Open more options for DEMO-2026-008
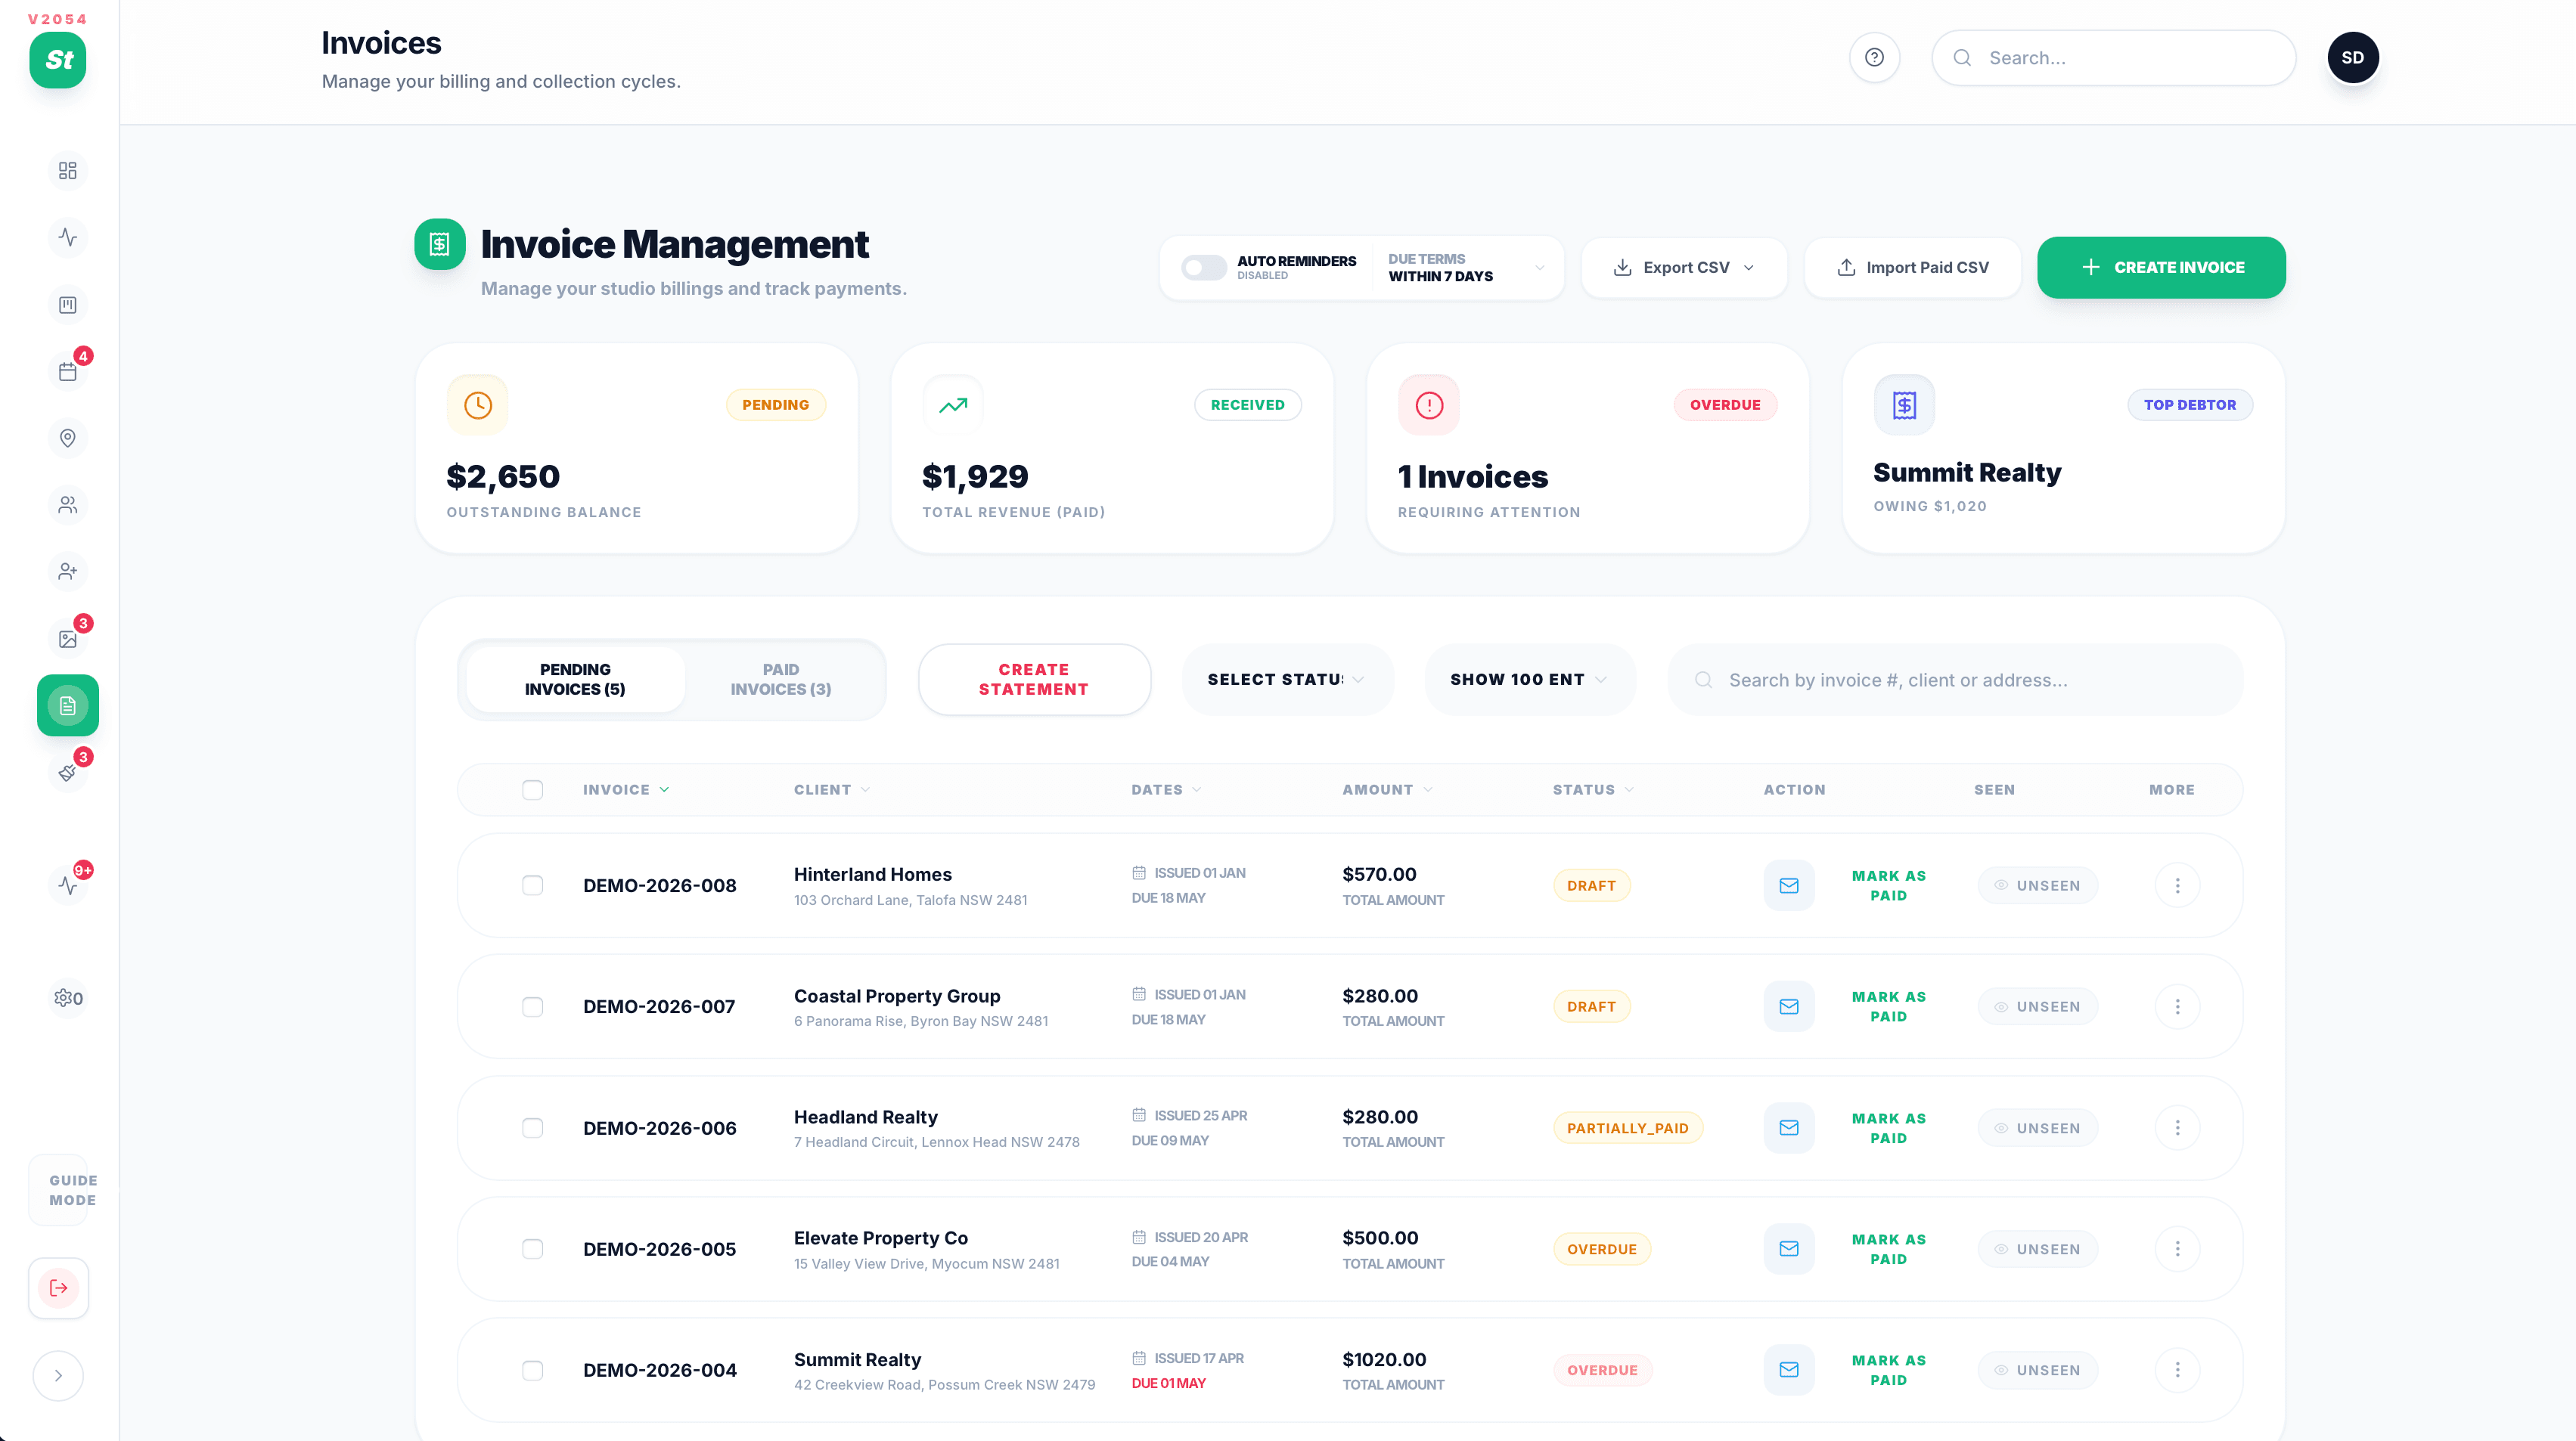The width and height of the screenshot is (2576, 1441). click(x=2177, y=885)
